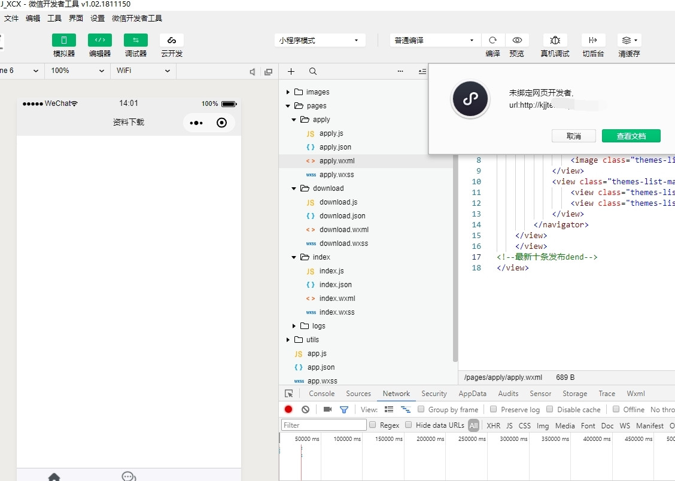
Task: Show All network request types
Action: pyautogui.click(x=473, y=425)
